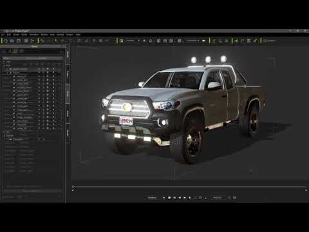Click the current frame number field

click(x=217, y=198)
